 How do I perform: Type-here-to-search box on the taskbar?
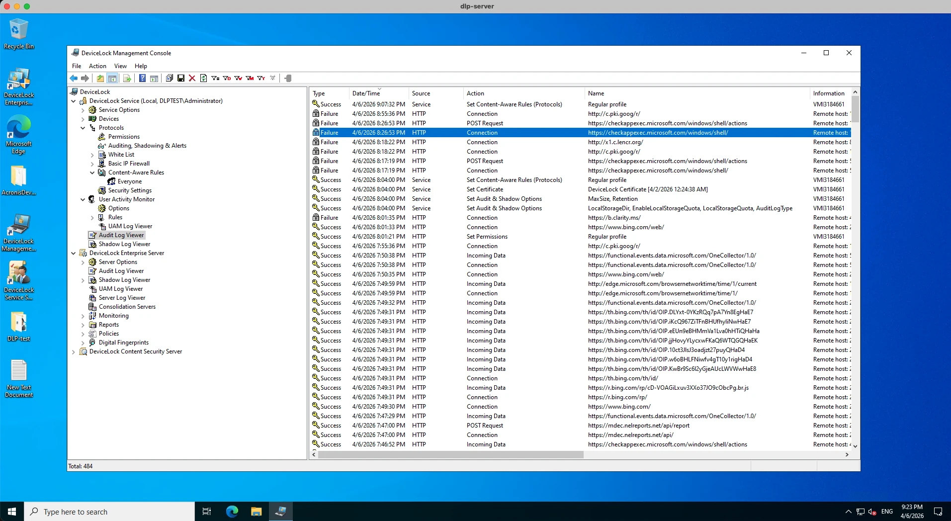[x=109, y=511]
